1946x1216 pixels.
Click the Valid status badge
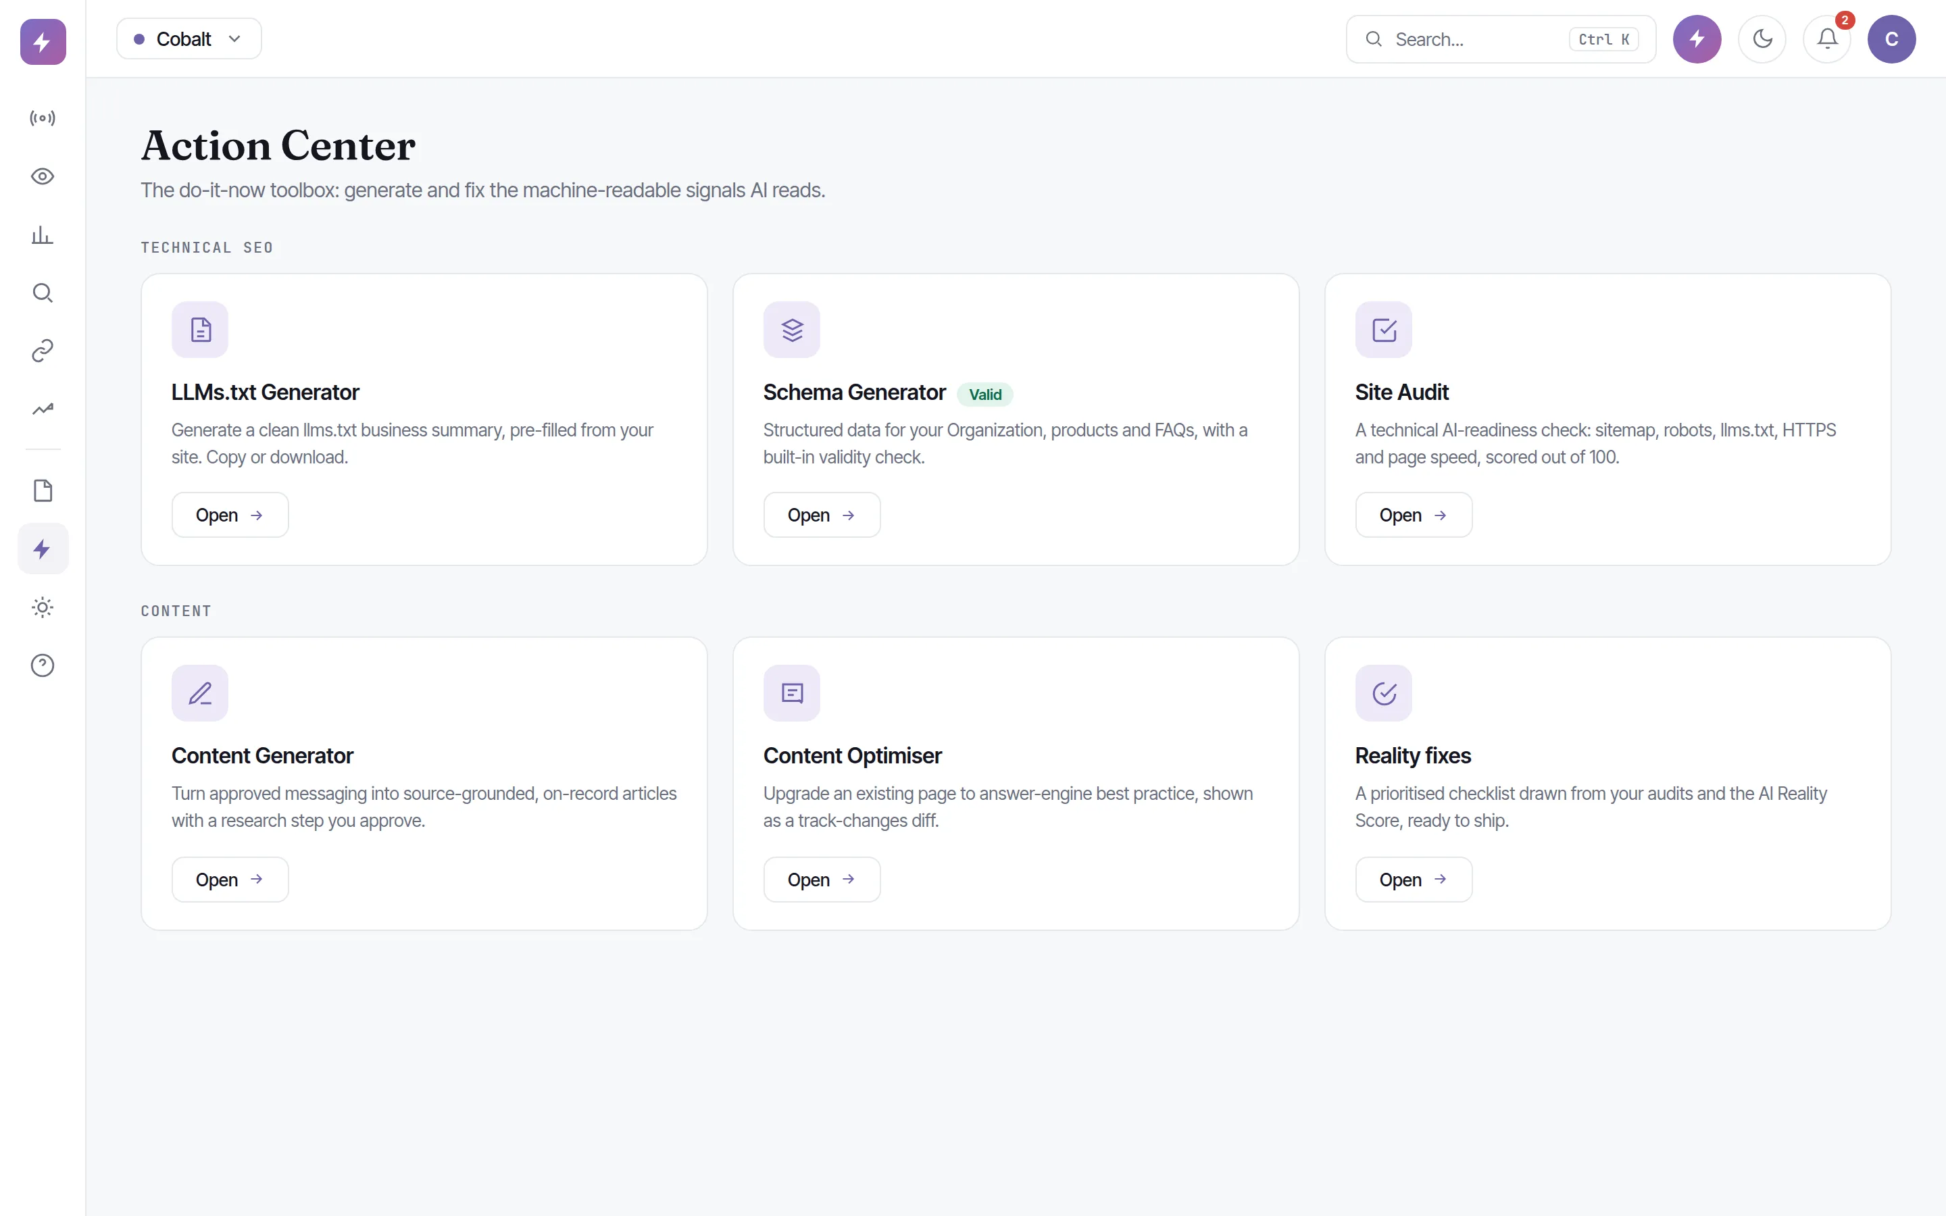click(985, 394)
